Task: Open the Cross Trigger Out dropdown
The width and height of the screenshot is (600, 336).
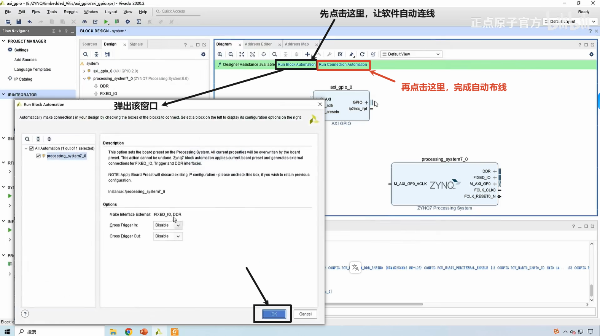Action: click(168, 236)
